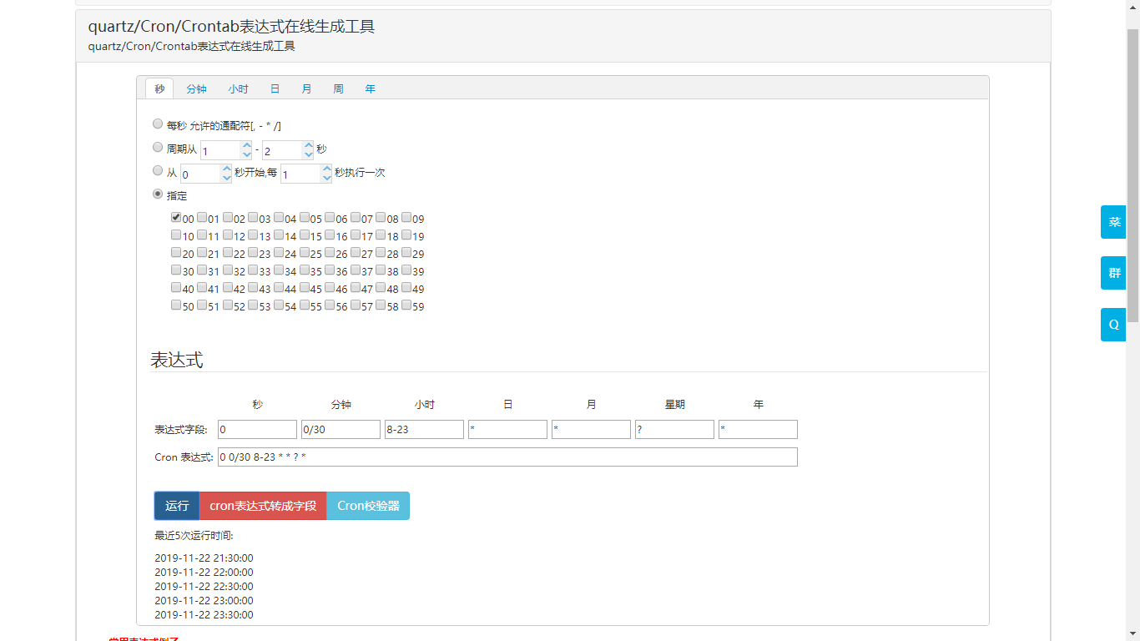This screenshot has width=1140, height=641.
Task: Select the 周期从 range radio option
Action: coord(158,148)
